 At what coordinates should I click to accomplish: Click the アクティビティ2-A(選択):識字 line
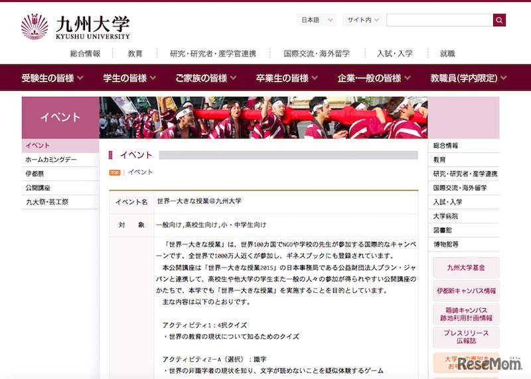click(x=214, y=359)
